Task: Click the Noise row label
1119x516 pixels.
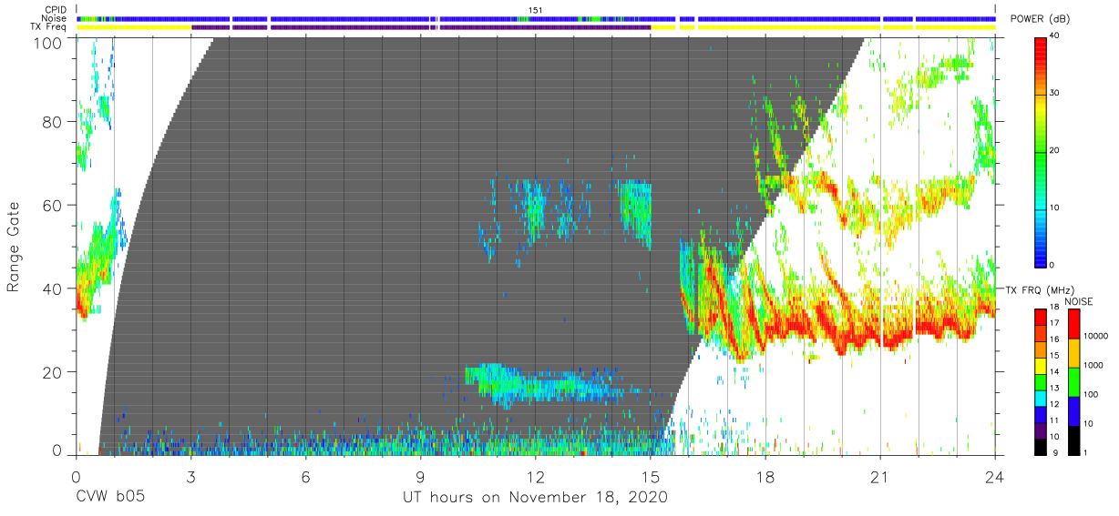Action: [x=56, y=19]
